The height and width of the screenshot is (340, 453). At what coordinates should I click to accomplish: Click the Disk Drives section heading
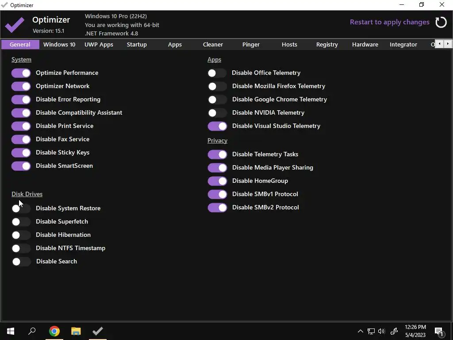click(27, 194)
